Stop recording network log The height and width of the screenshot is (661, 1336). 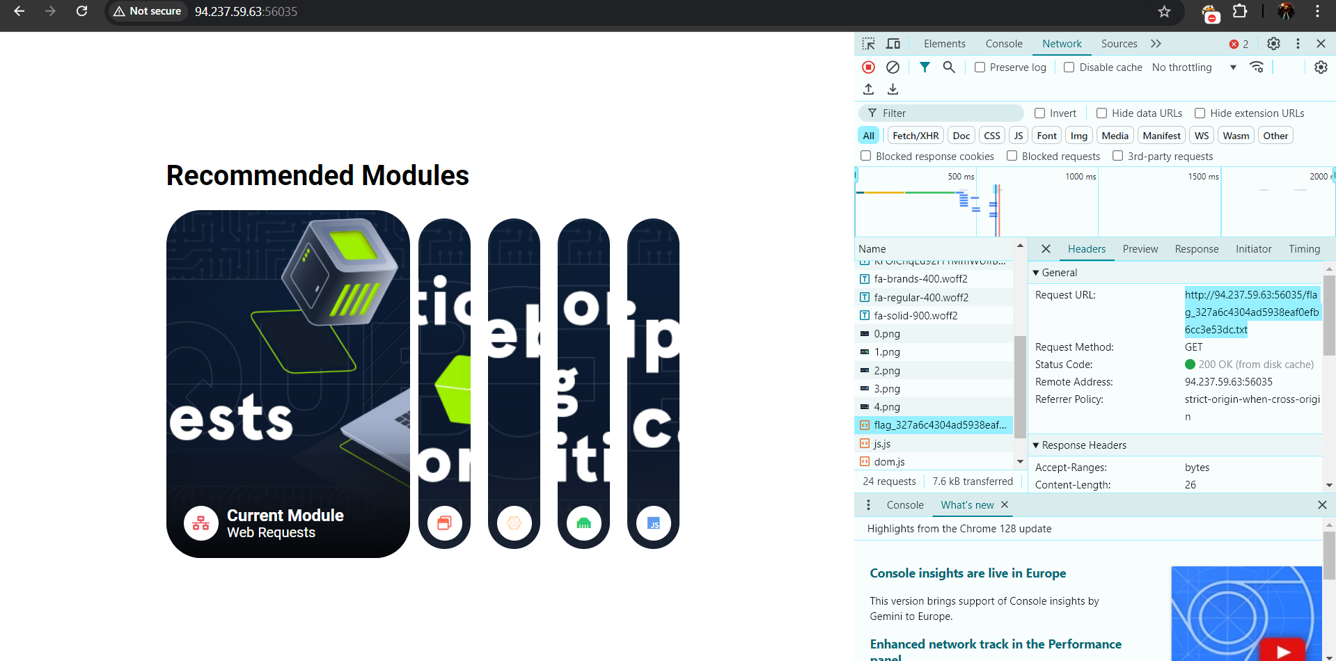click(868, 67)
